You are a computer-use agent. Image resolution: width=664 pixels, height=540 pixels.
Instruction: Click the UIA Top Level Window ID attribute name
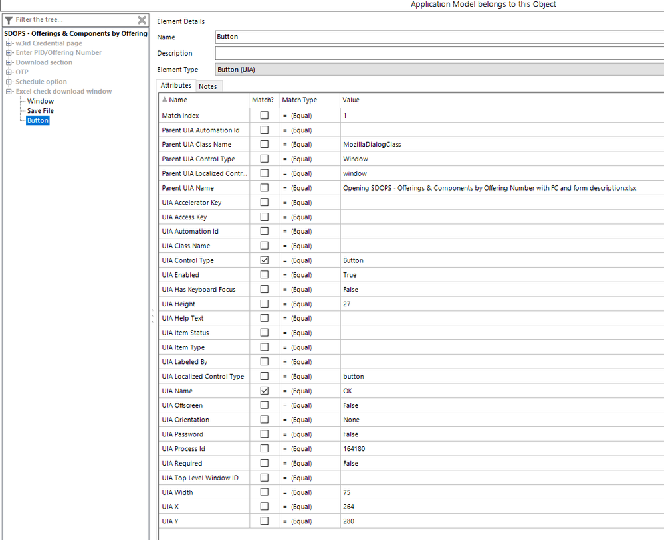click(x=200, y=478)
